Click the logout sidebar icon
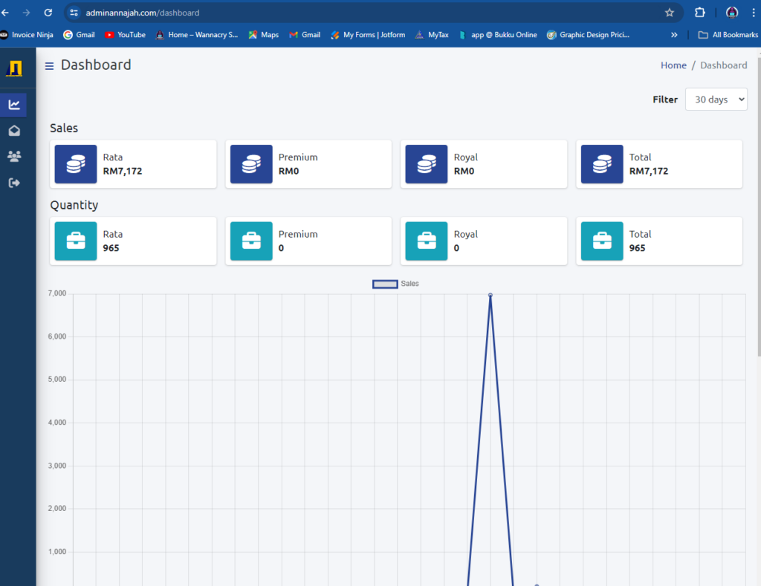Image resolution: width=761 pixels, height=586 pixels. point(14,183)
